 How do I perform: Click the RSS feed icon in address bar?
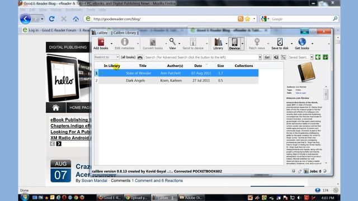click(x=240, y=19)
